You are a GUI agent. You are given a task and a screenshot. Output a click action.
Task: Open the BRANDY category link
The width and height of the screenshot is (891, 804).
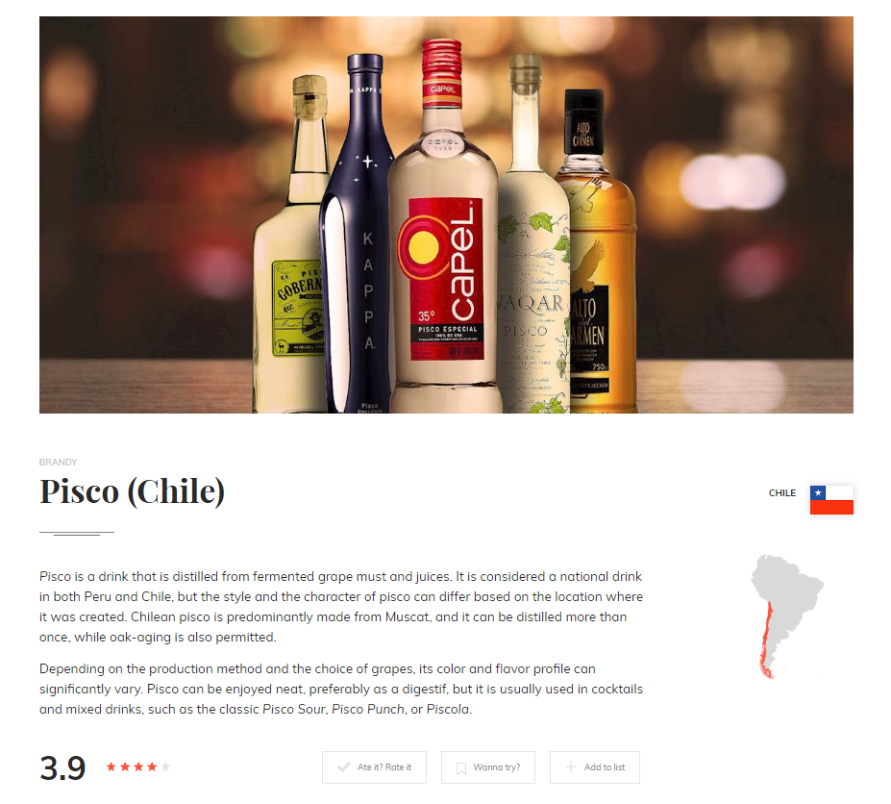point(58,463)
